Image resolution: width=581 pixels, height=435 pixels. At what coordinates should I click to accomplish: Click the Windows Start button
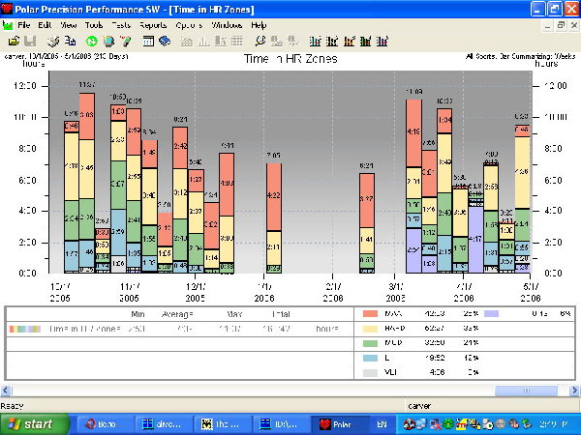34,423
